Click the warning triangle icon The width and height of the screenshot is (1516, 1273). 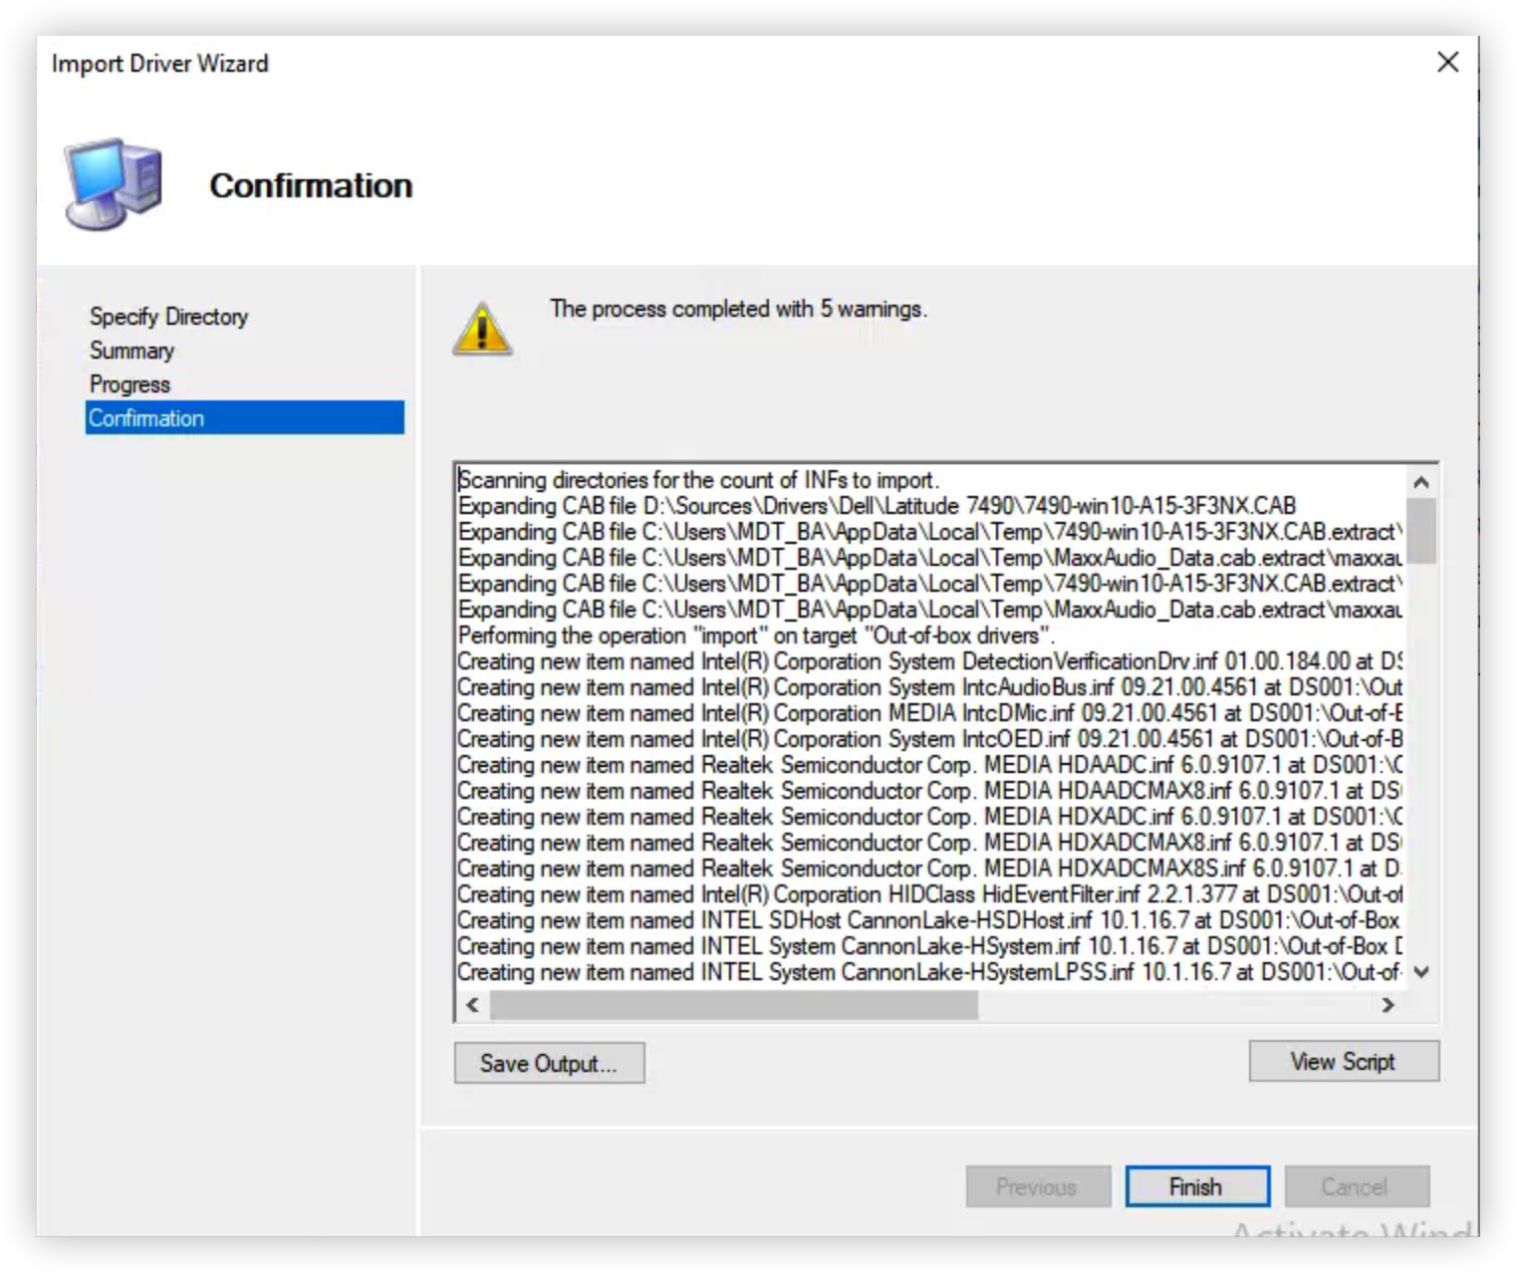pyautogui.click(x=482, y=329)
